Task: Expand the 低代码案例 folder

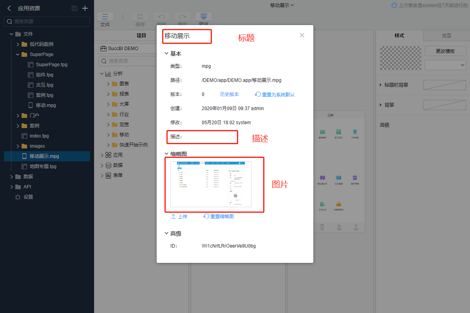Action: point(18,44)
